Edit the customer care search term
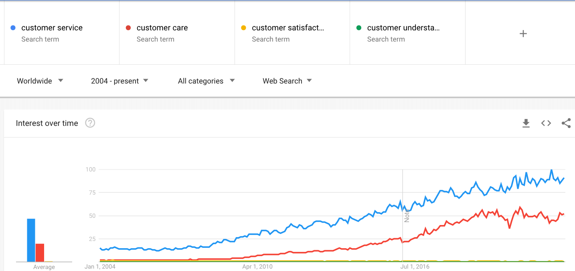575x271 pixels. (162, 28)
